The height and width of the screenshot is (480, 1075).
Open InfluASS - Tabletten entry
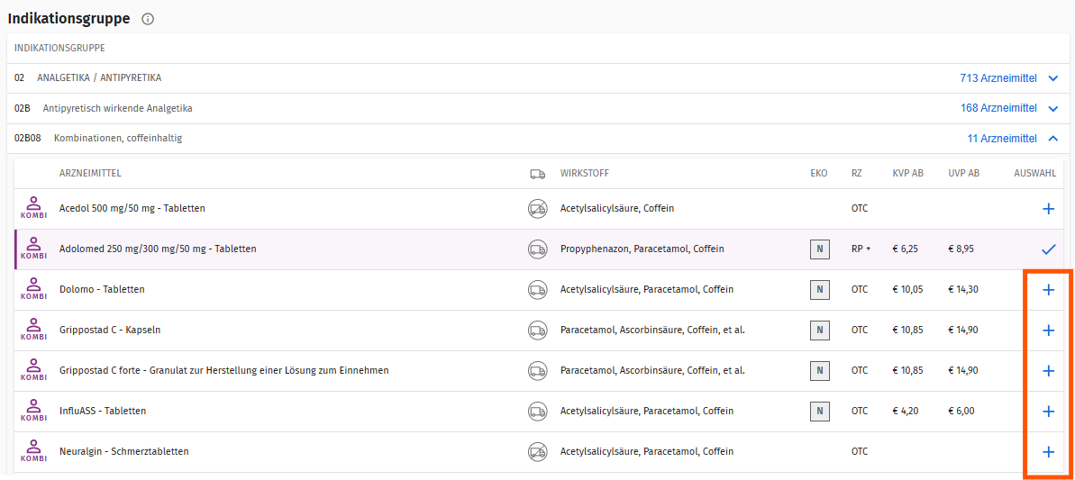click(103, 411)
